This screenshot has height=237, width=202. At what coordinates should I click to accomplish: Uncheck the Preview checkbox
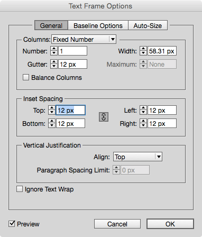(x=12, y=224)
